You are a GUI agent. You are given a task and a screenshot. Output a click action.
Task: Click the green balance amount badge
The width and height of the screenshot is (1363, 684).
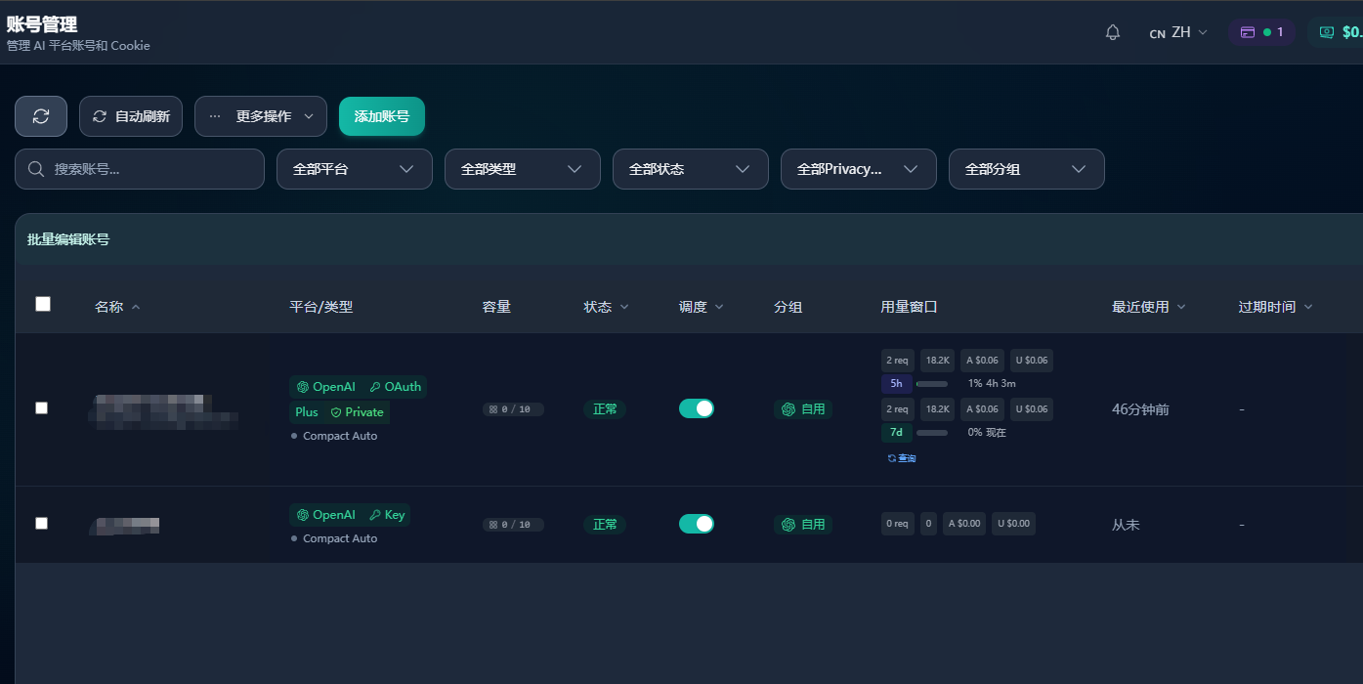click(1337, 32)
